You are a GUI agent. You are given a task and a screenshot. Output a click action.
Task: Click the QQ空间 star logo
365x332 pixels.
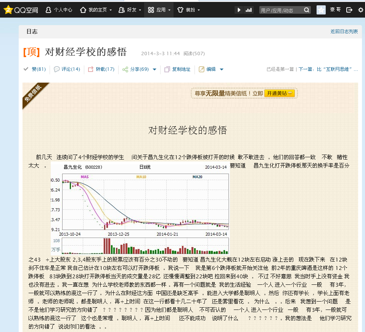pyautogui.click(x=8, y=9)
